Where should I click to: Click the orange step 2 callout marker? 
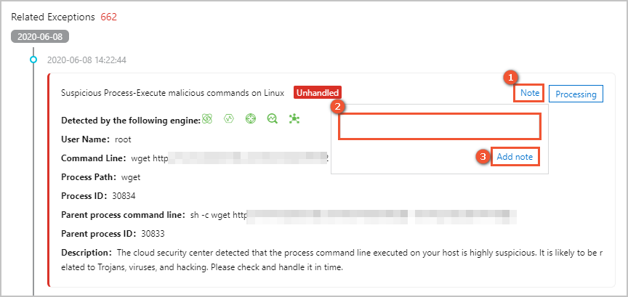click(338, 107)
